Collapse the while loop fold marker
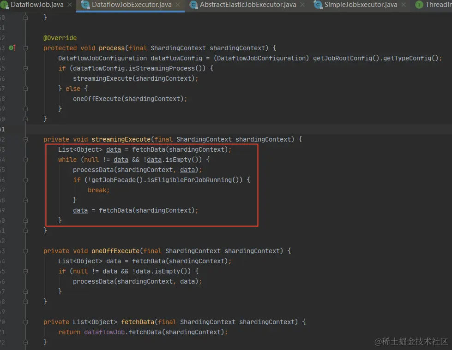This screenshot has width=452, height=350. click(x=25, y=160)
